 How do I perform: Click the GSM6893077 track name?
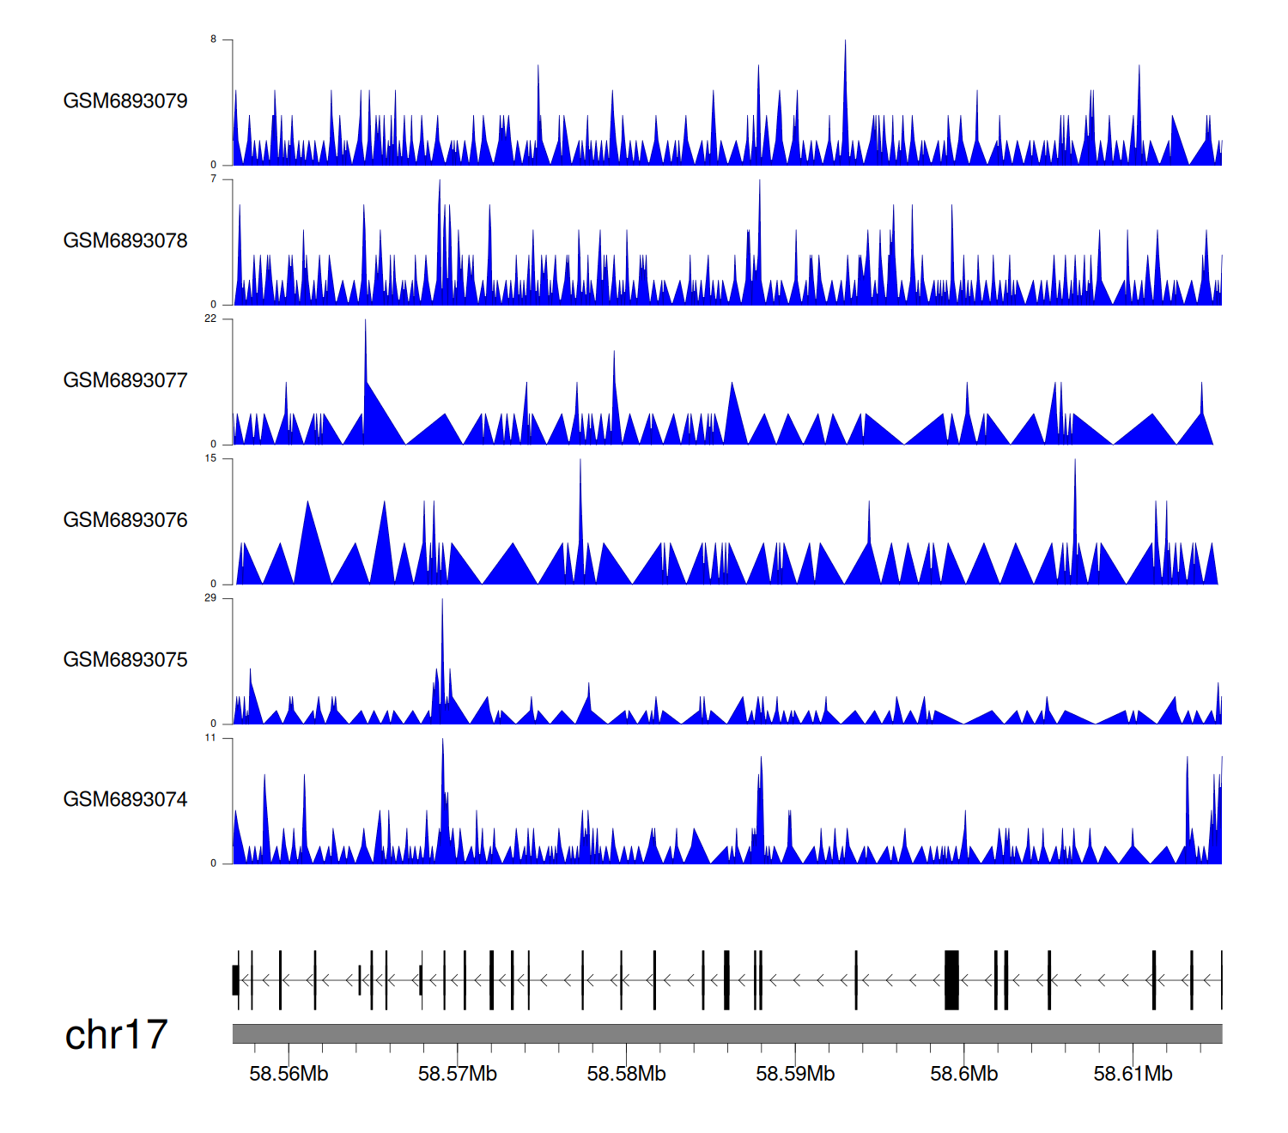coord(125,381)
